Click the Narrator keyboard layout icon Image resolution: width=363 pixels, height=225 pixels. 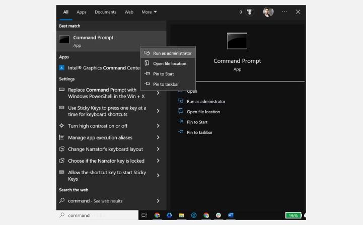click(x=61, y=149)
